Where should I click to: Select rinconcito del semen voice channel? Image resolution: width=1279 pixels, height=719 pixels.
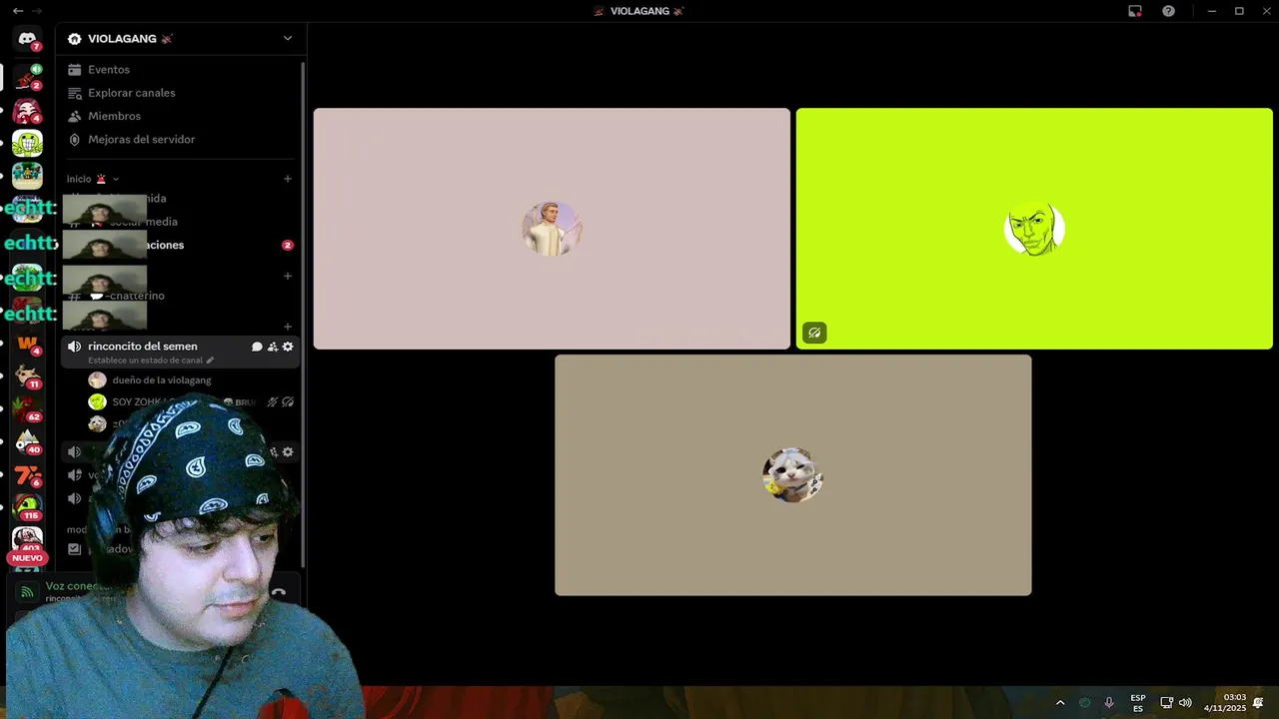pyautogui.click(x=143, y=347)
